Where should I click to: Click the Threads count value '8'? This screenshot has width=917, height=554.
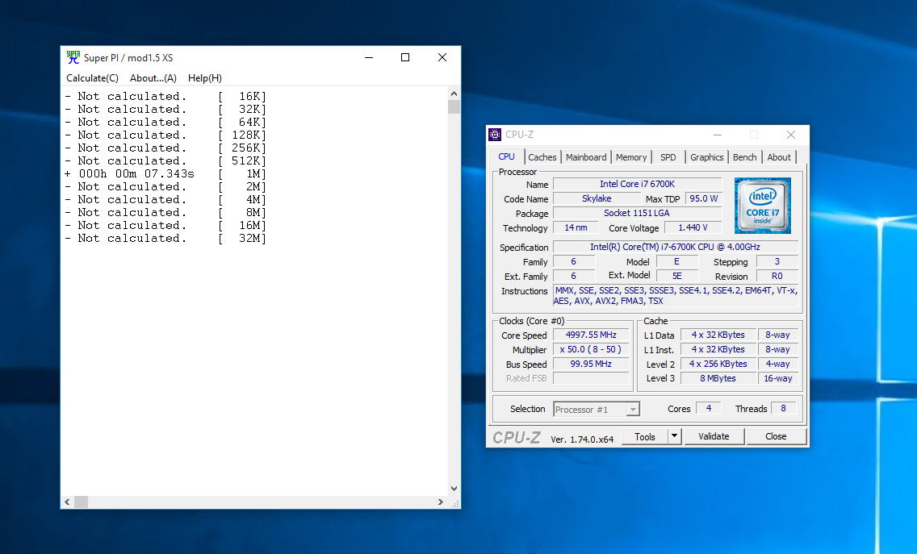783,409
